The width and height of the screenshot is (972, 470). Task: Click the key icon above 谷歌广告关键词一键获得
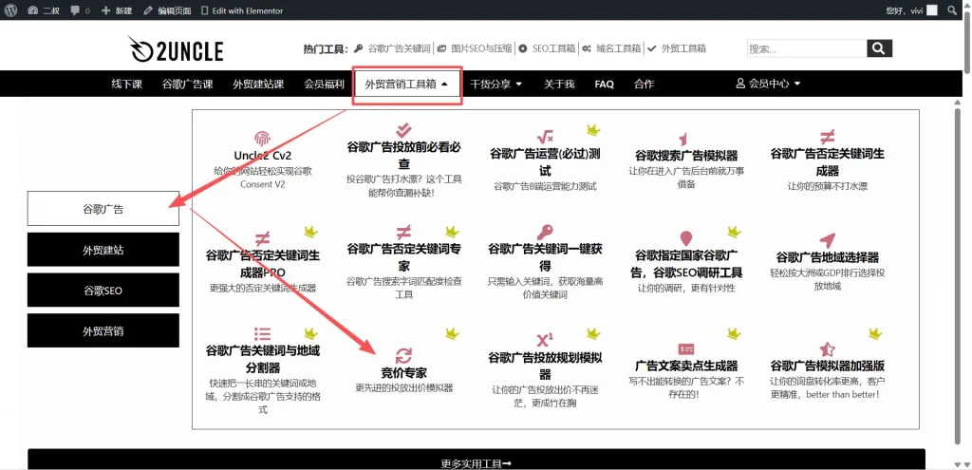(x=545, y=232)
